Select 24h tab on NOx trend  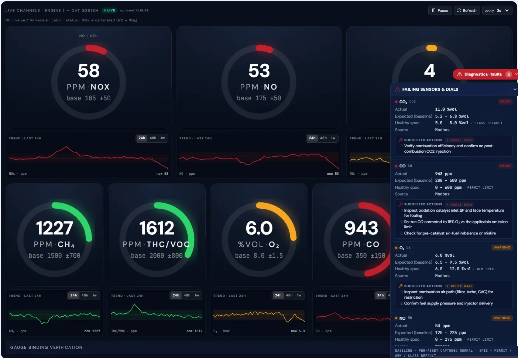(142, 138)
